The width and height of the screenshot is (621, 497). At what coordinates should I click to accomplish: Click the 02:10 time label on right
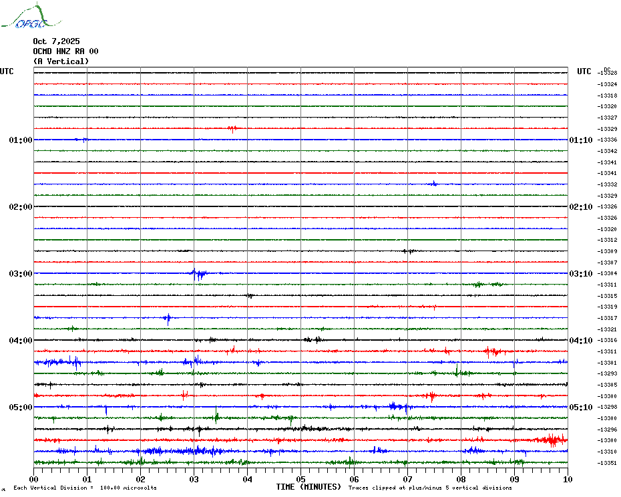point(580,207)
